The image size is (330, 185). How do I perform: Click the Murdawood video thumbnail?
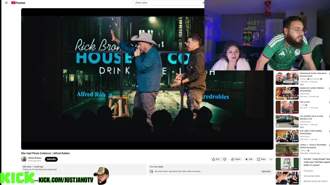(287, 78)
